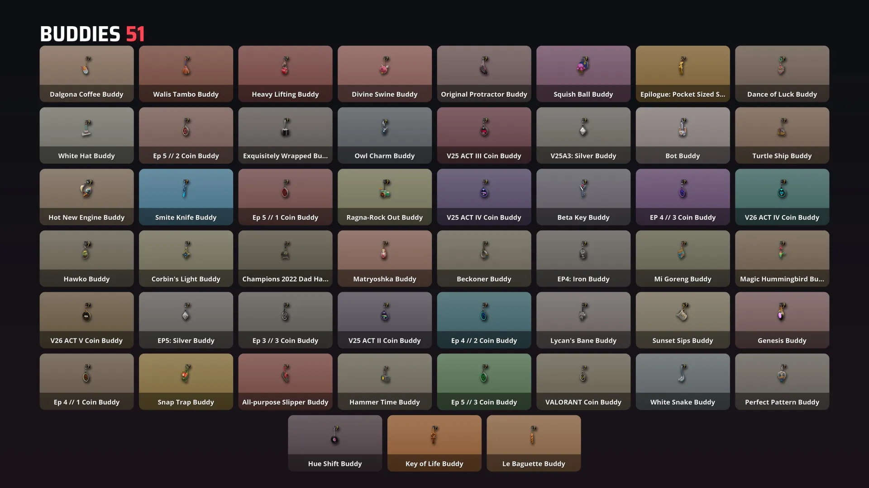Click the V25A3: Silver Buddy label

click(583, 156)
